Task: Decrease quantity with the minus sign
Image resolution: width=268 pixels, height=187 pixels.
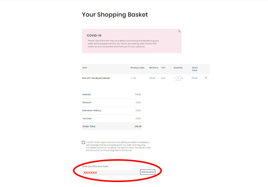Action: coord(174,78)
